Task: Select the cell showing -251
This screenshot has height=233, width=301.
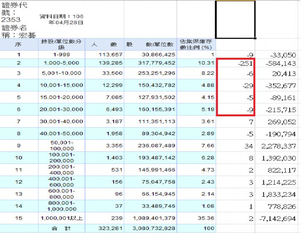Action: [235, 63]
